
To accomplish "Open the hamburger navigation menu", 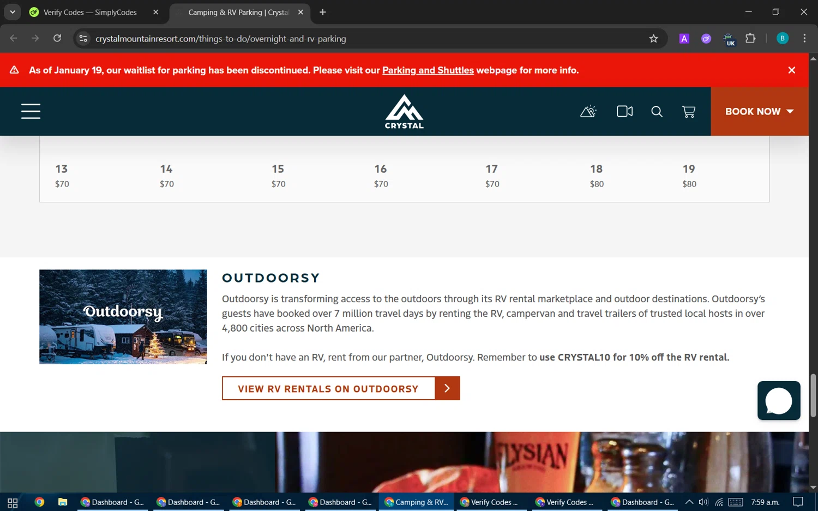I will pyautogui.click(x=31, y=111).
